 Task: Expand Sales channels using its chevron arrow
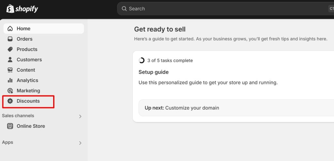click(80, 116)
